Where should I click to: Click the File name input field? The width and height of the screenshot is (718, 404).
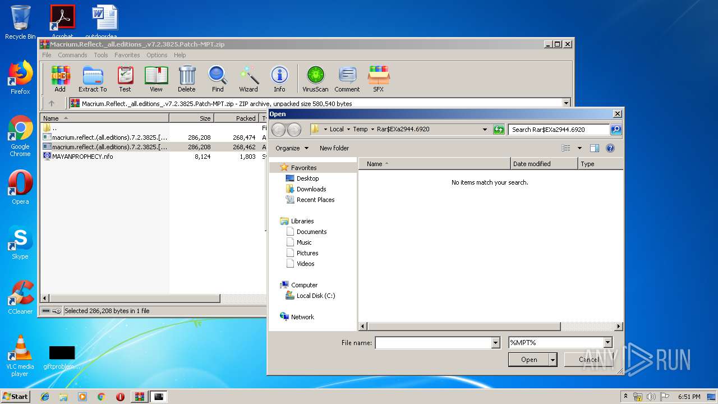point(433,342)
